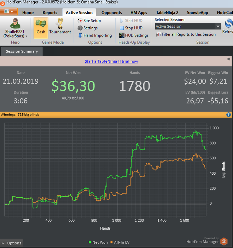The width and height of the screenshot is (233, 248).
Task: Click Stop HUD
Action: 131,28
